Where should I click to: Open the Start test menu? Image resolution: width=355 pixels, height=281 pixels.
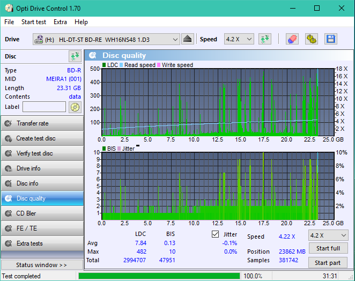(x=34, y=22)
